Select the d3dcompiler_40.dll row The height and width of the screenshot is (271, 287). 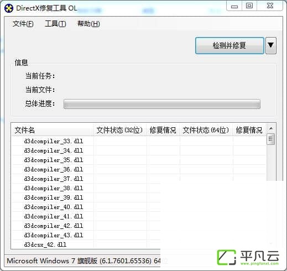pos(86,207)
